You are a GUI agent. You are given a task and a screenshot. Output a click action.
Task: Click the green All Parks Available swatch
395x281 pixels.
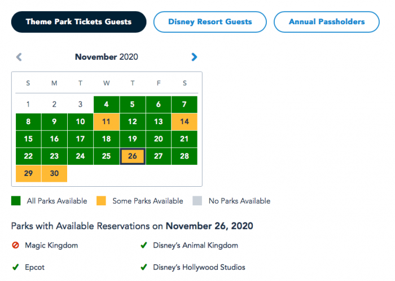click(16, 201)
